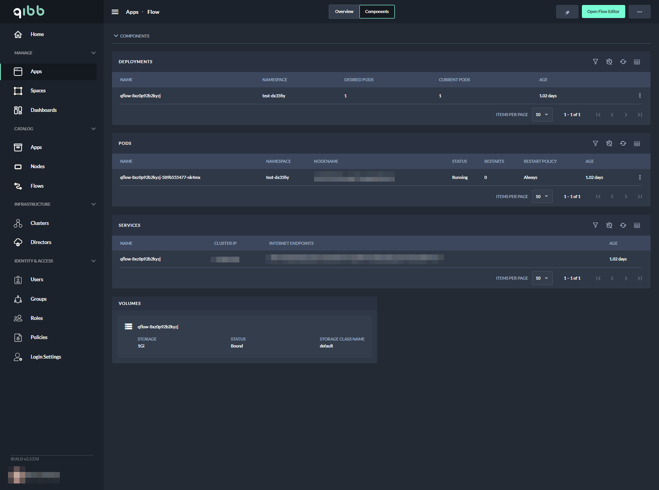This screenshot has width=659, height=490.
Task: Refresh the Pods table
Action: (x=623, y=143)
